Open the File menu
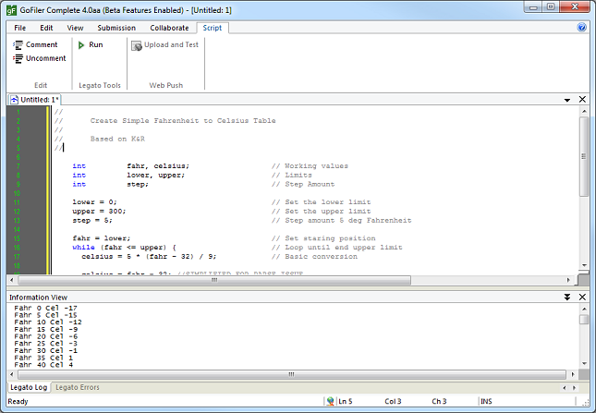This screenshot has width=596, height=413. [x=19, y=28]
